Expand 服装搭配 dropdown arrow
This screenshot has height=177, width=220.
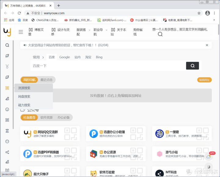click(90, 30)
